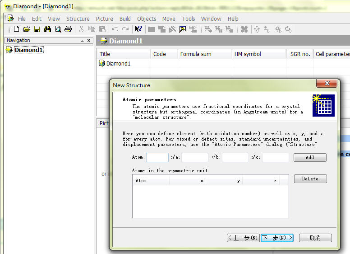
Task: Click the SGR no. column header
Action: [x=300, y=54]
